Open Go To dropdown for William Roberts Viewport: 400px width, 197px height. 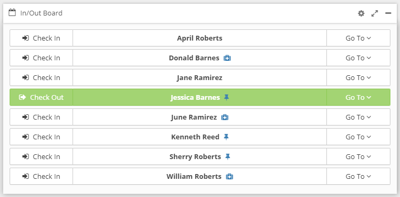358,176
